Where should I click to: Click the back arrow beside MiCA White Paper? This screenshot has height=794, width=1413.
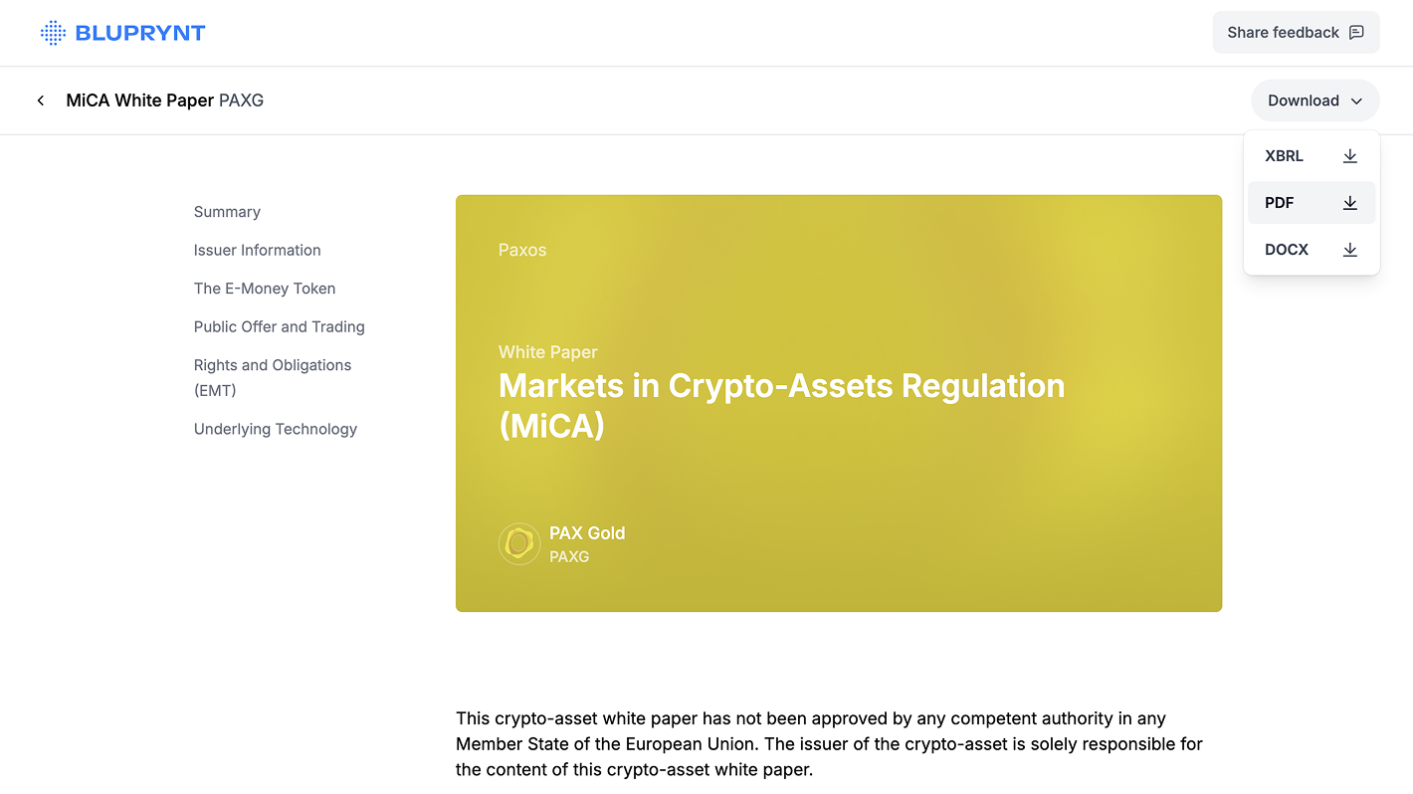click(41, 100)
